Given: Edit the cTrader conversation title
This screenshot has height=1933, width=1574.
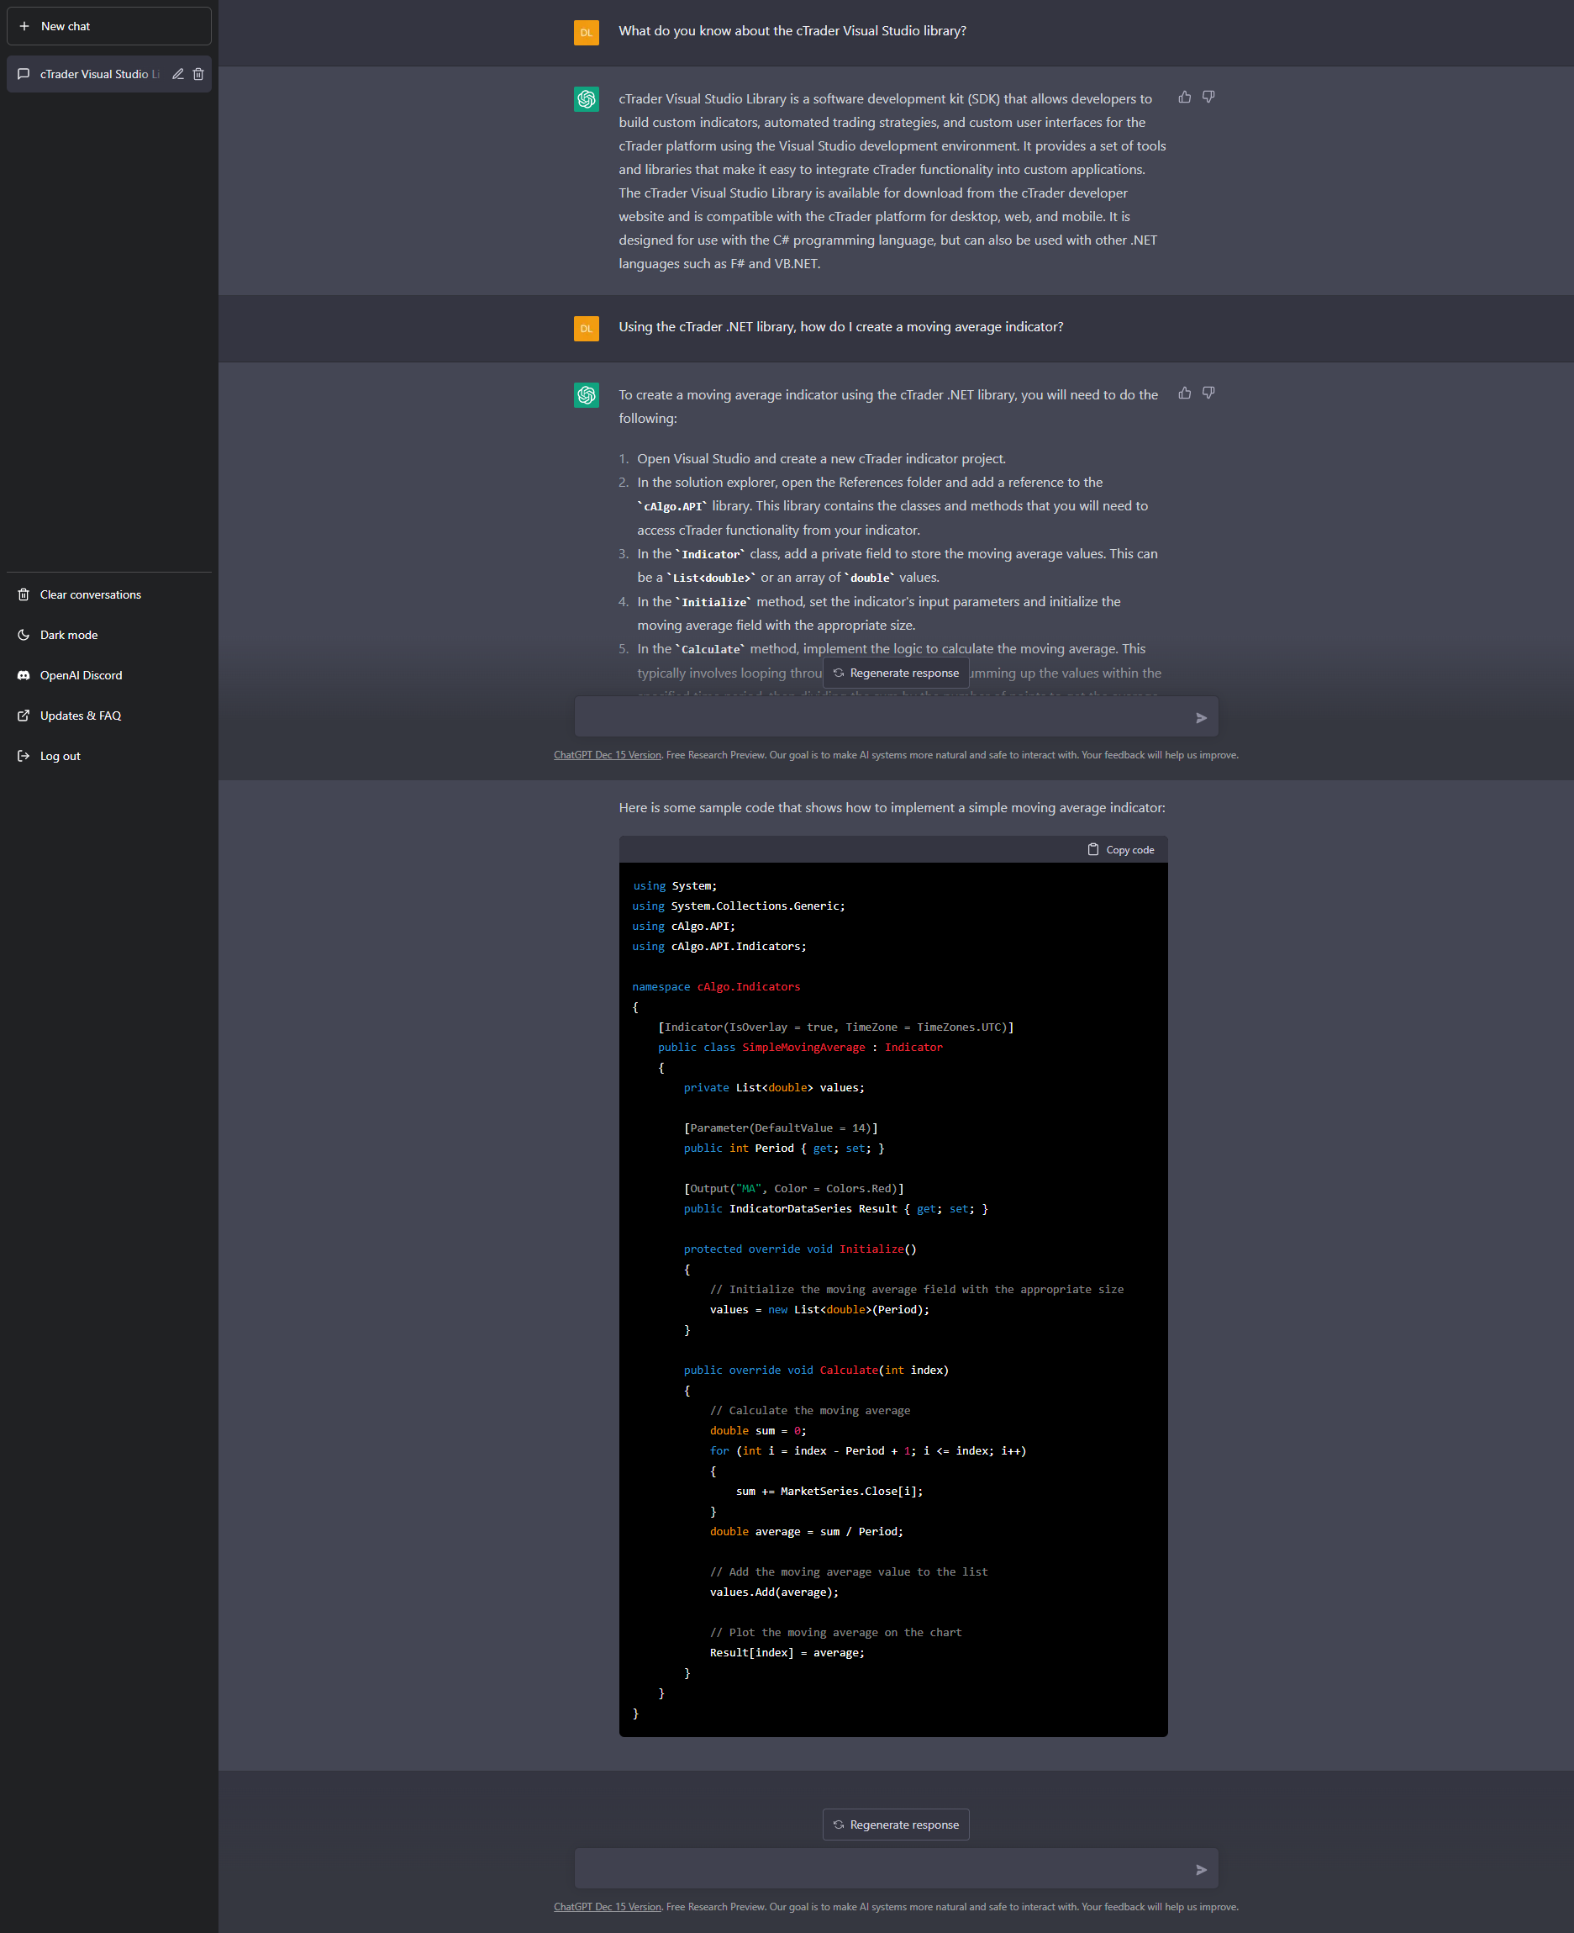Looking at the screenshot, I should click(x=177, y=74).
